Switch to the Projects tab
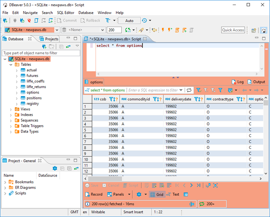 (x=49, y=39)
